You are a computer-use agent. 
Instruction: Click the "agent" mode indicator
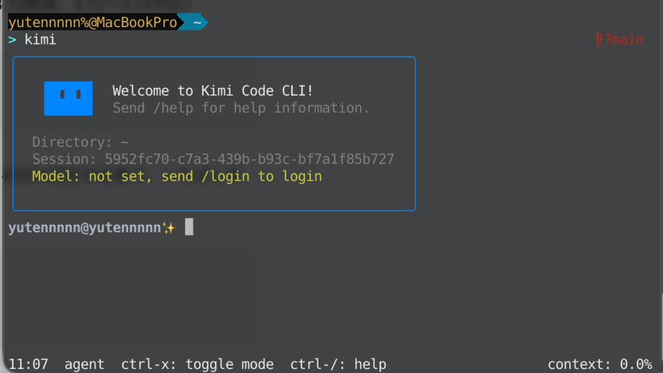[x=84, y=365]
